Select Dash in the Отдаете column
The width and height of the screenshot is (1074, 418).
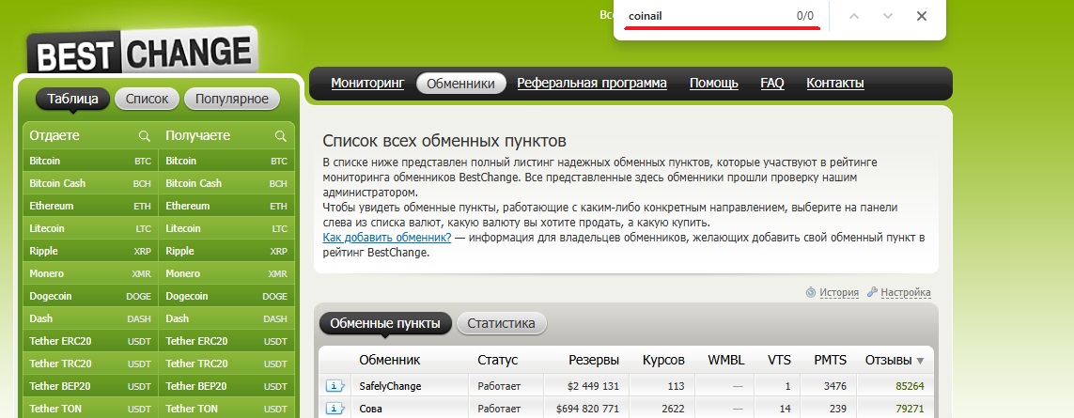click(x=90, y=318)
